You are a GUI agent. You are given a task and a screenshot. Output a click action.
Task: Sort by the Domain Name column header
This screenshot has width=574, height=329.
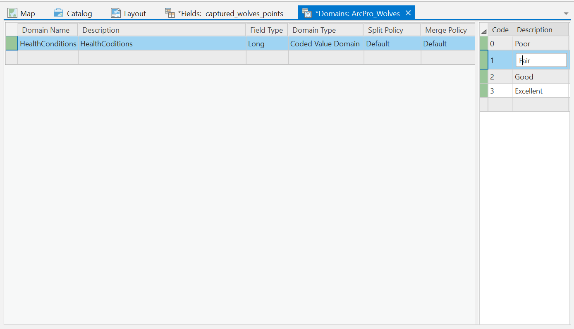(46, 30)
